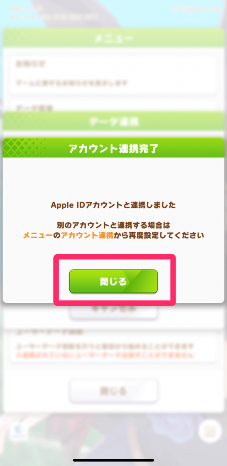Tap the iOS home indicator bar
Image resolution: width=227 pixels, height=466 pixels.
pyautogui.click(x=113, y=460)
